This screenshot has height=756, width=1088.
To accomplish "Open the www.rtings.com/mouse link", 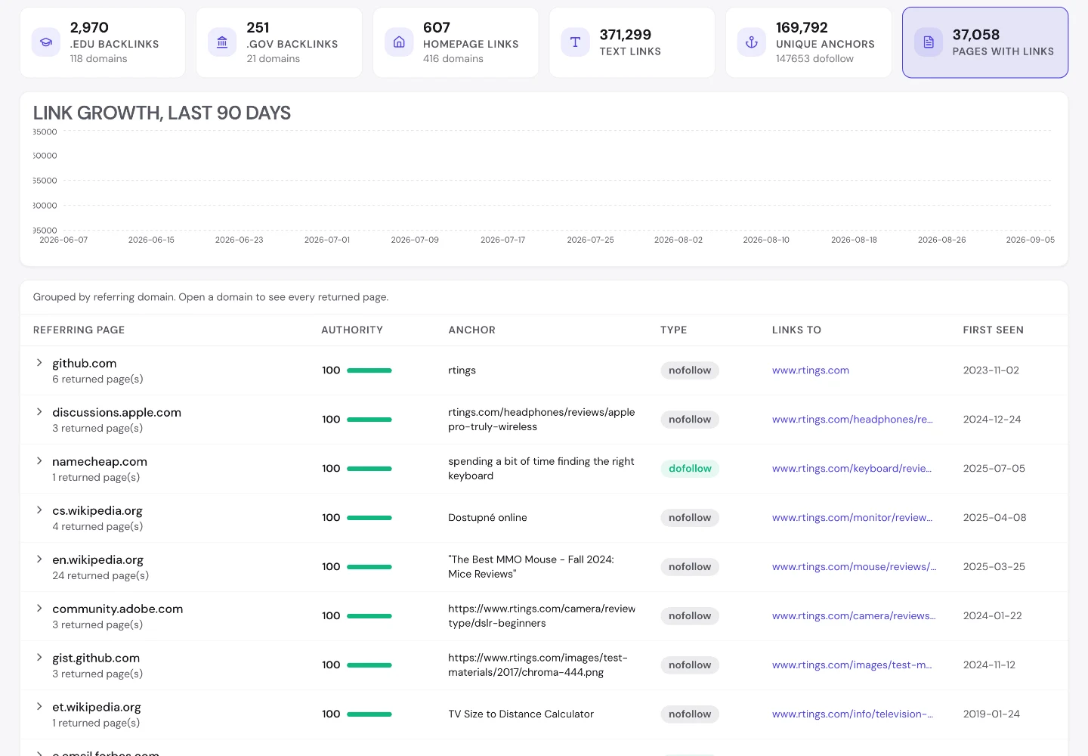I will 854,567.
